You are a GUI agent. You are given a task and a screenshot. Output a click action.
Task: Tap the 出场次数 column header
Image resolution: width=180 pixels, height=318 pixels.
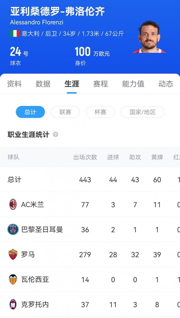(85, 157)
